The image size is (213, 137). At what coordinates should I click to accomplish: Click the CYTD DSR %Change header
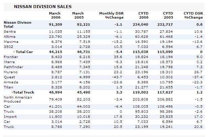(193, 15)
